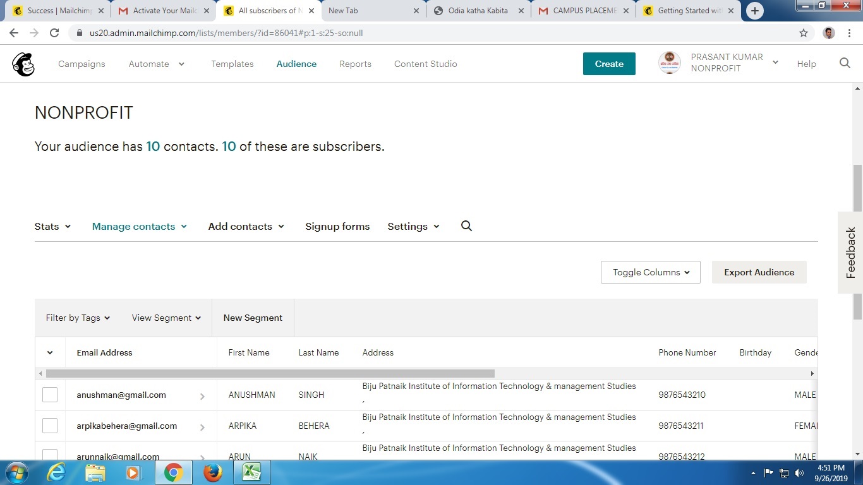The image size is (863, 485).
Task: Expand the Manage contacts dropdown
Action: (x=140, y=227)
